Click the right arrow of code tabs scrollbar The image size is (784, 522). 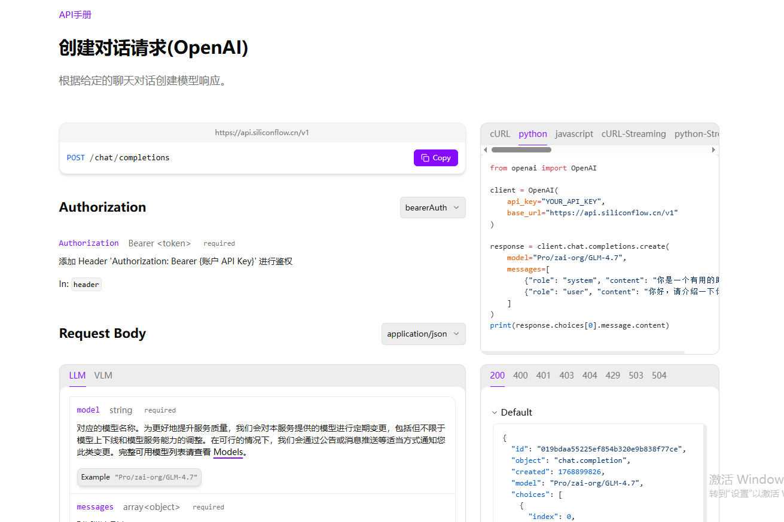(713, 149)
